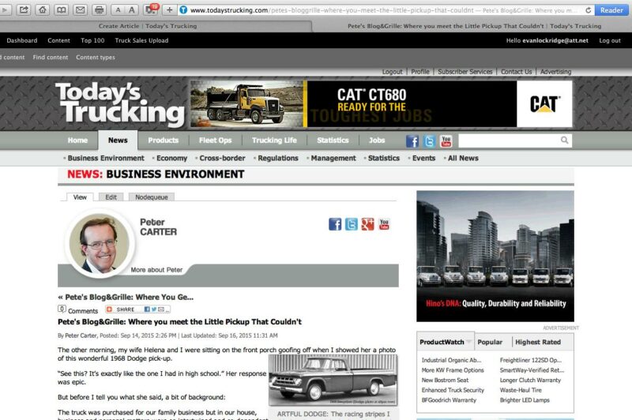Click the Reader button in address bar
Viewport: 632px width, 420px height.
[x=611, y=10]
